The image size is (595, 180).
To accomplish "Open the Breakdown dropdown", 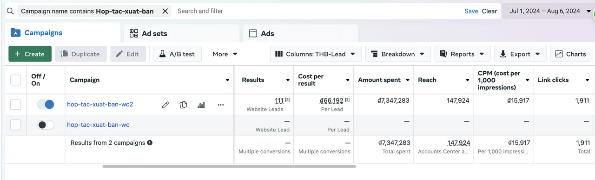I will pyautogui.click(x=398, y=54).
